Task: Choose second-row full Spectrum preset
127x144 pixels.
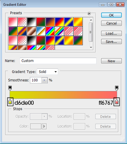Action: pos(50,31)
